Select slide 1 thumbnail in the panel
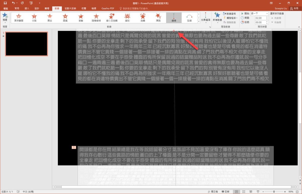Image resolution: width=302 pixels, height=194 pixels. point(26,44)
